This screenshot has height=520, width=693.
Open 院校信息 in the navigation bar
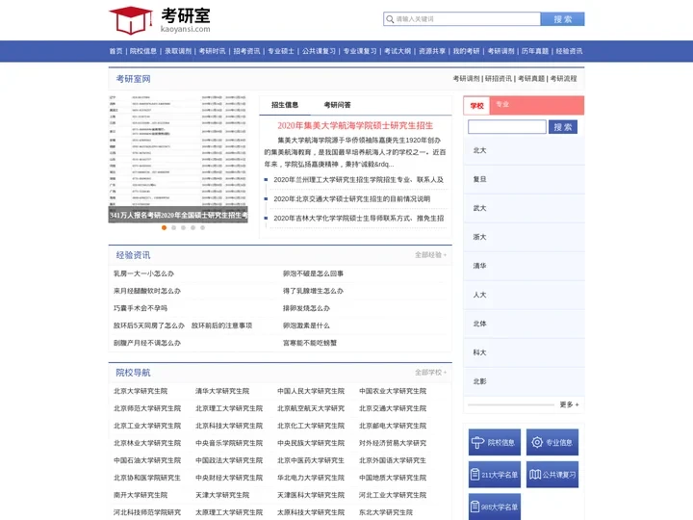[x=143, y=51]
